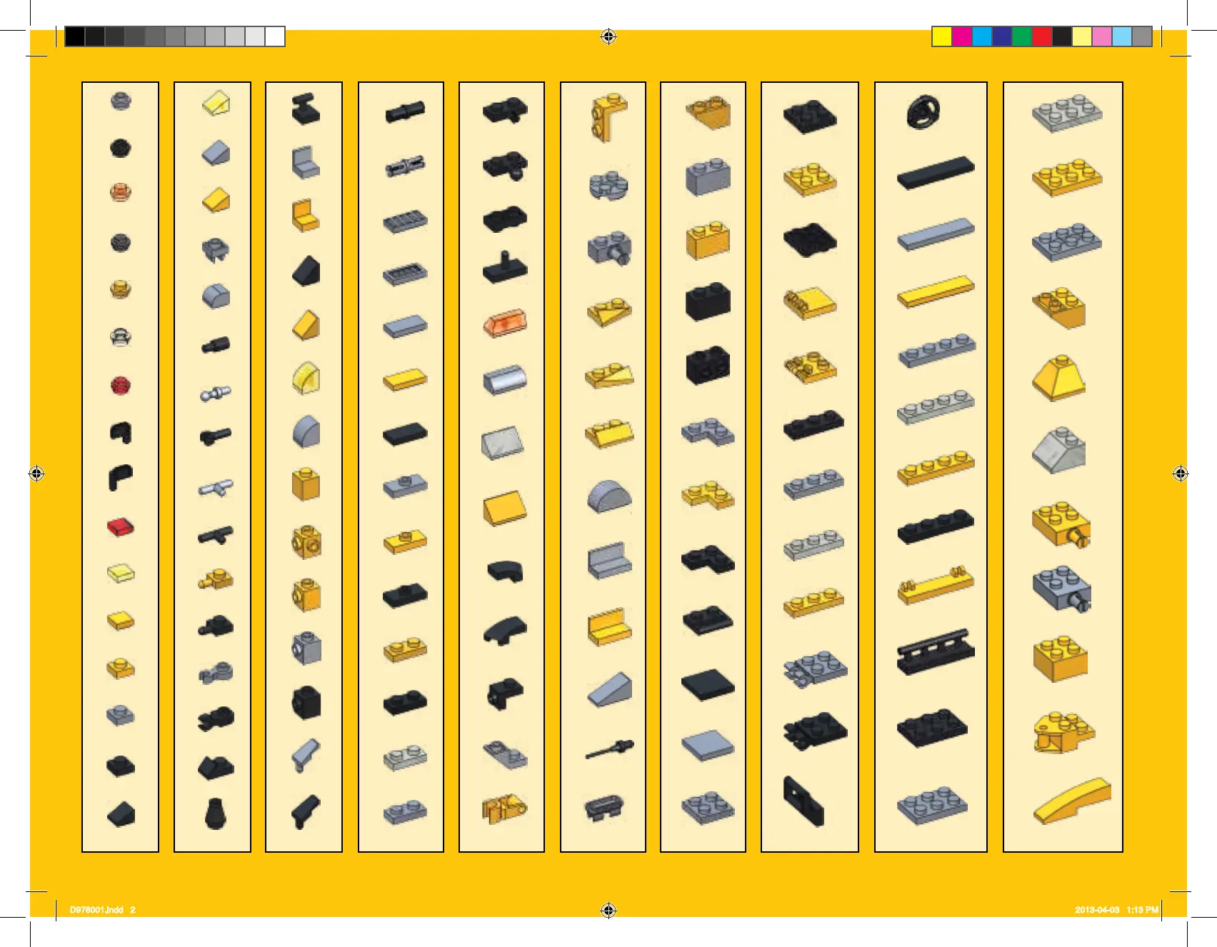1217x947 pixels.
Task: Pick the yellow L-shaped corner plate
Action: [708, 494]
